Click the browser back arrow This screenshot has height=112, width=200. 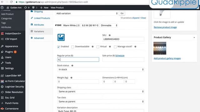click(x=2, y=2)
